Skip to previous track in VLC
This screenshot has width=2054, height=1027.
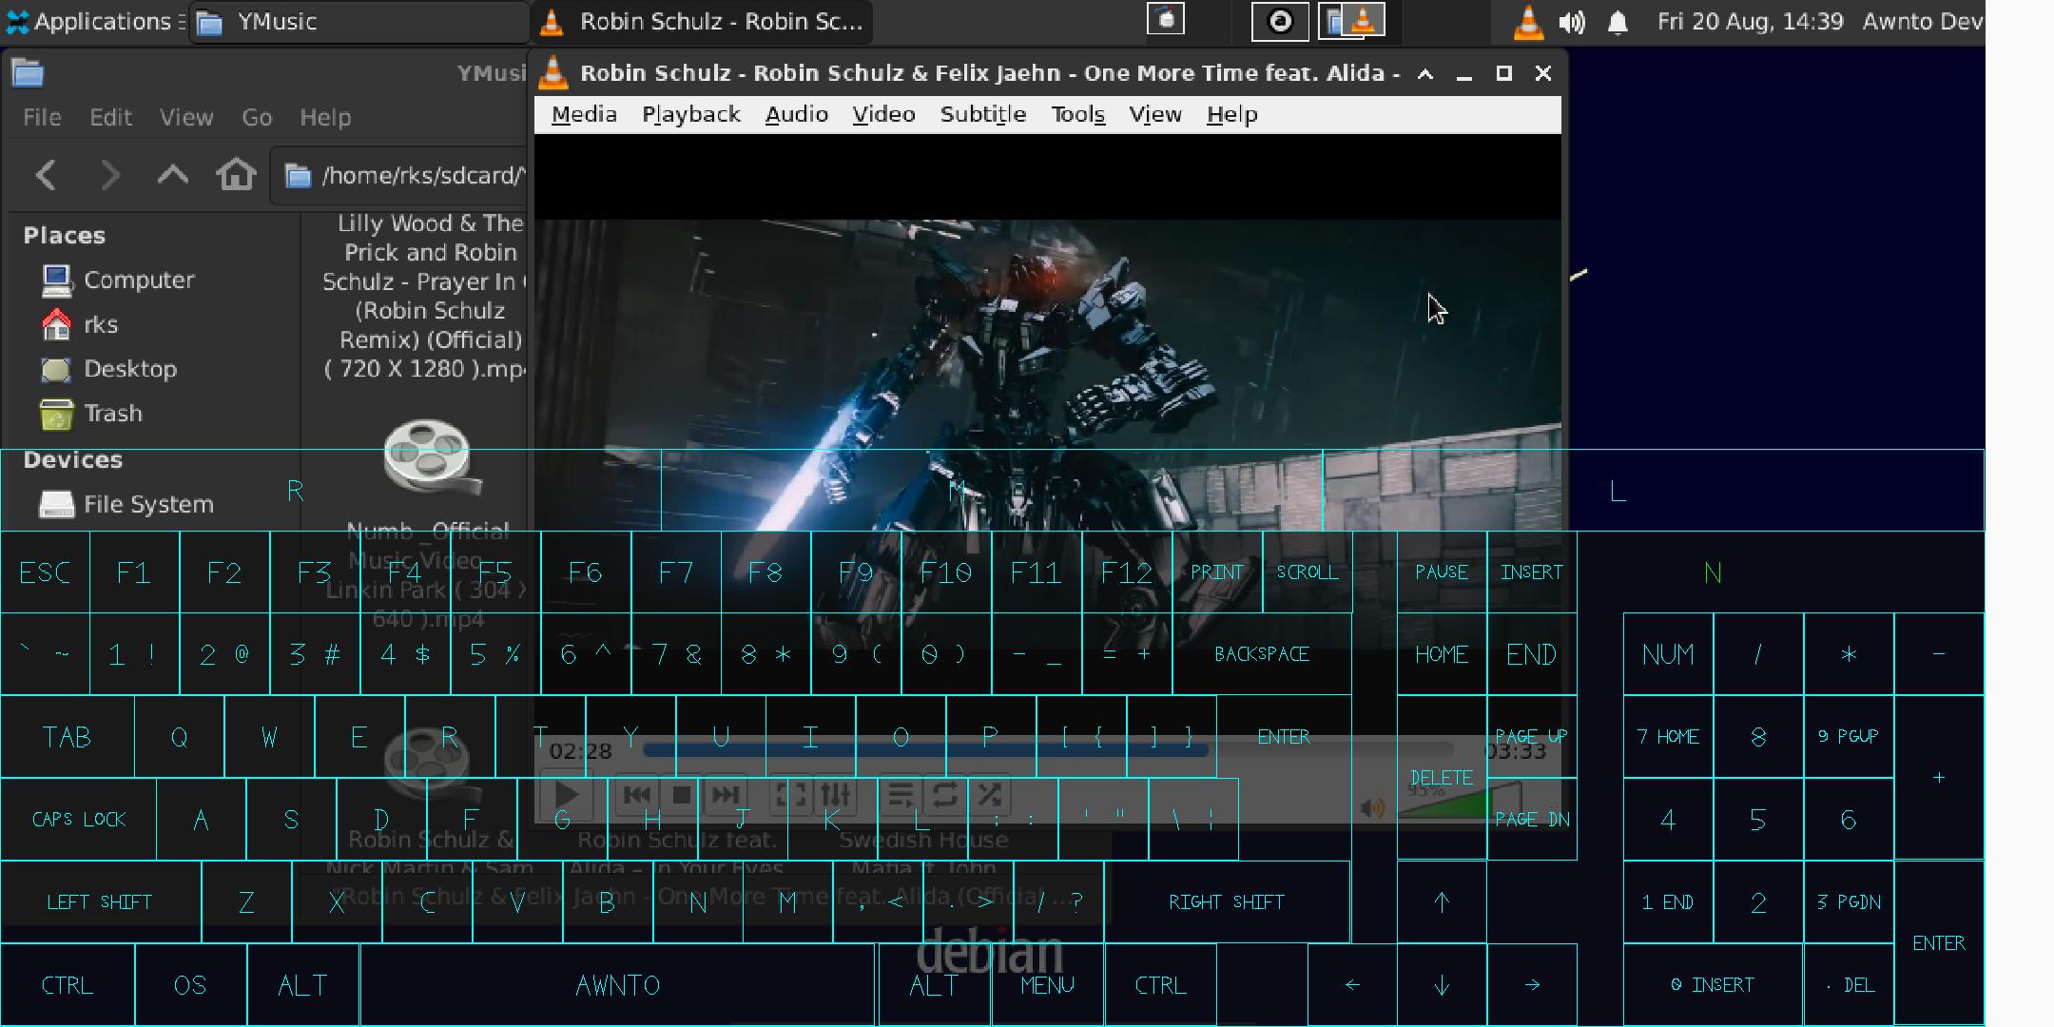637,795
